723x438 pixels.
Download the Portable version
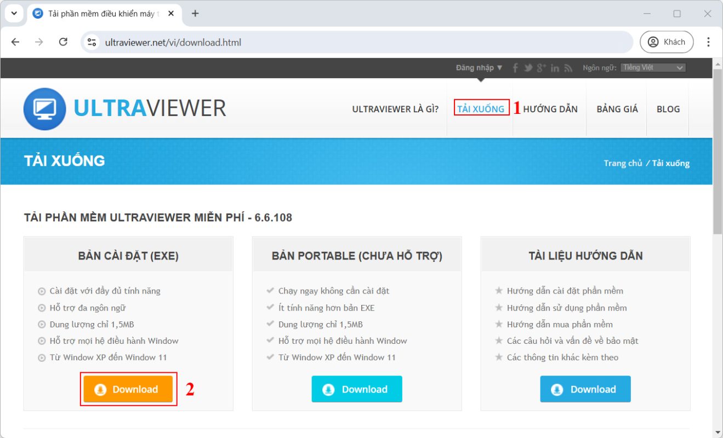356,389
